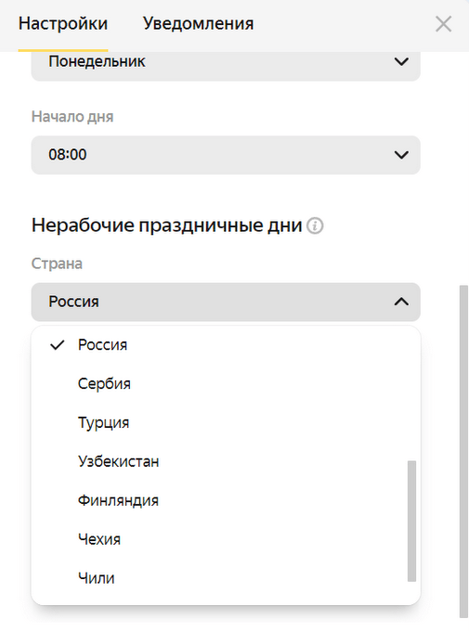This screenshot has height=631, width=469.
Task: Click the down chevron on the 08:00 field
Action: pos(401,155)
